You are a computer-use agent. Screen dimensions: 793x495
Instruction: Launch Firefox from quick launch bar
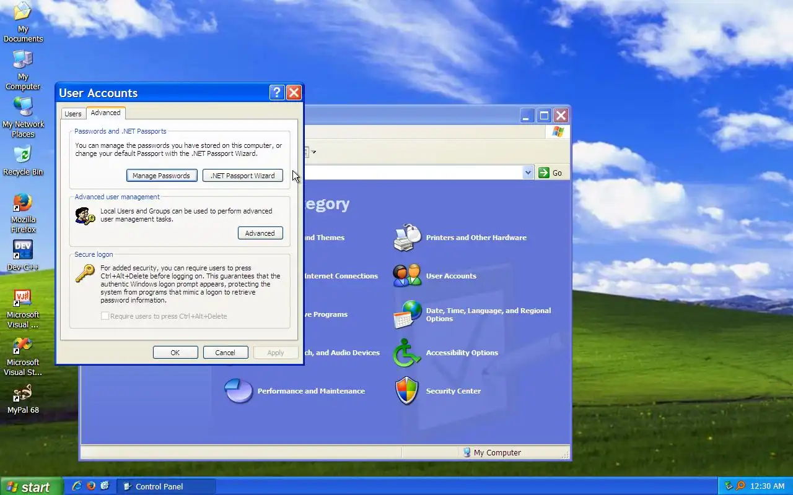[91, 486]
